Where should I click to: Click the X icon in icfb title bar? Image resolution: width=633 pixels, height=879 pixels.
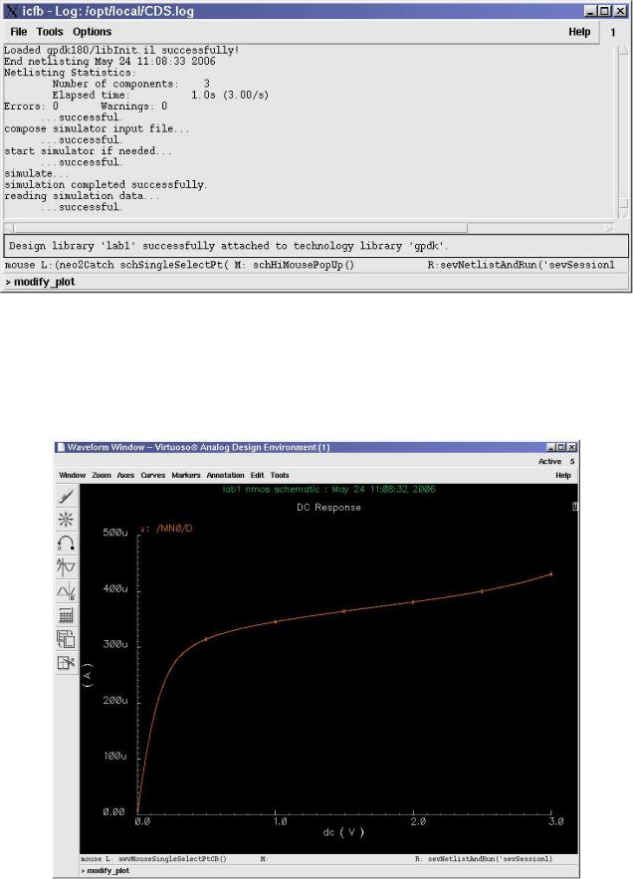11,11
